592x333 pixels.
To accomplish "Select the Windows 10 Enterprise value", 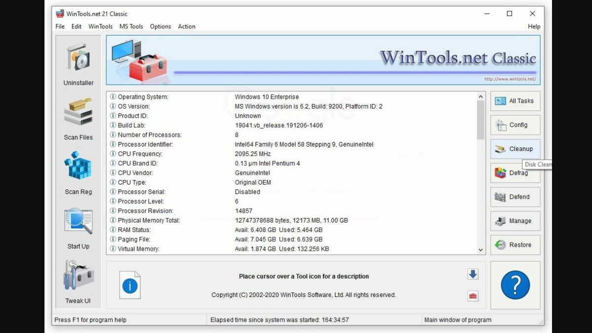I will point(266,97).
